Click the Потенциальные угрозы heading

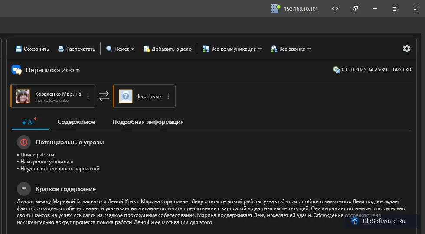(70, 142)
